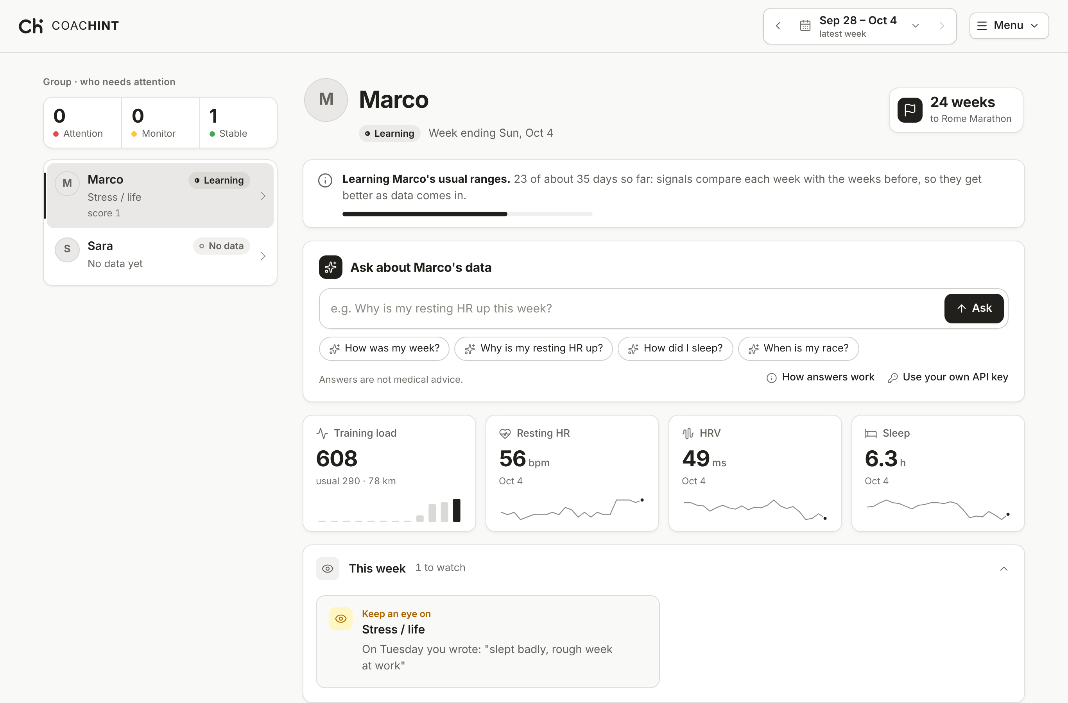Click the Training load pulse icon
Viewport: 1068px width, 703px height.
[x=322, y=433]
